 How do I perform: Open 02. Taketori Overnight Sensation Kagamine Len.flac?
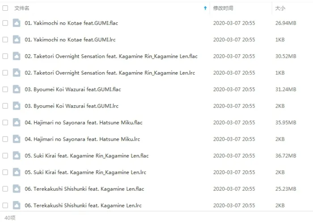pyautogui.click(x=111, y=56)
